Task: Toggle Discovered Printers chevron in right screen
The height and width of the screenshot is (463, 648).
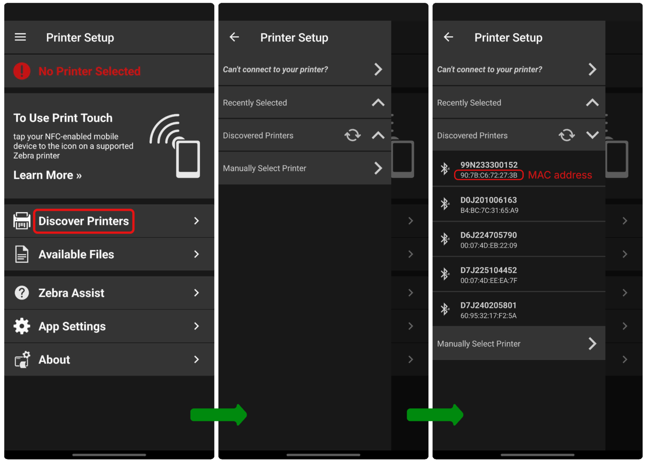Action: click(592, 135)
